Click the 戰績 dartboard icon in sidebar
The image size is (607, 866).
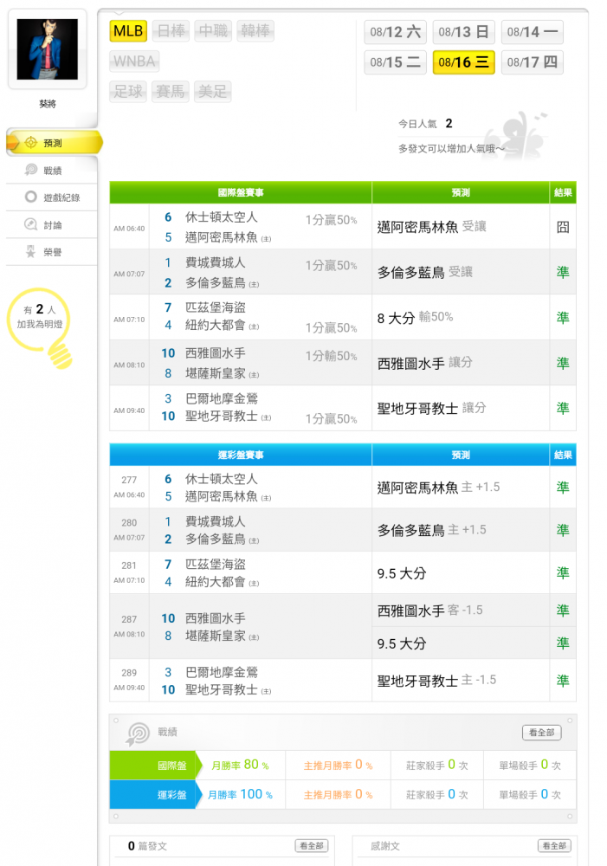coord(31,170)
